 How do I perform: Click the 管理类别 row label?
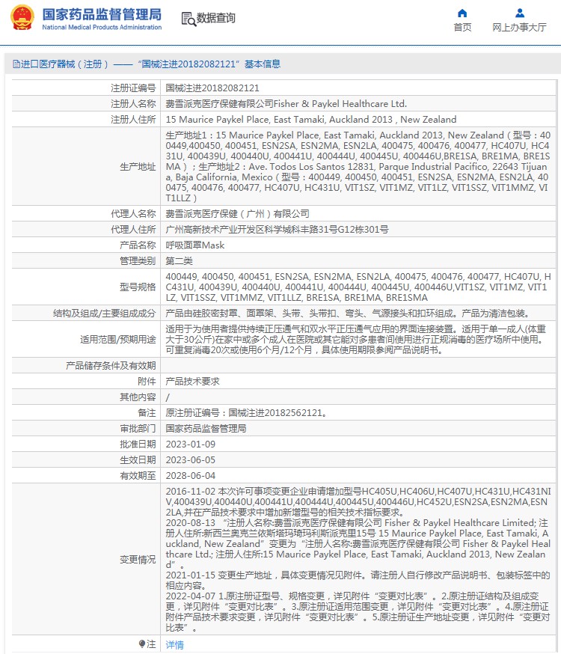(138, 261)
